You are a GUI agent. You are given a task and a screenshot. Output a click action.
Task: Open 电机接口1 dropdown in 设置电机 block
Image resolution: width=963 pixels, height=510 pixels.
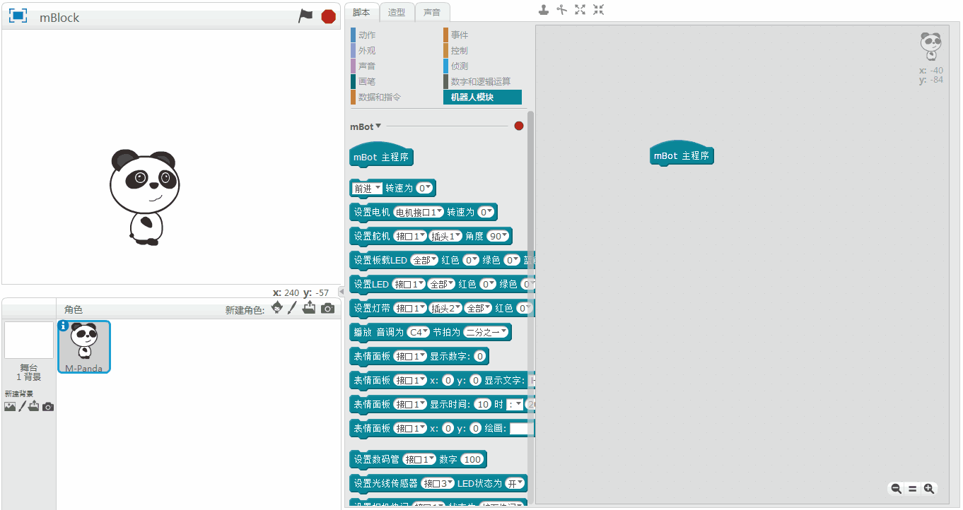pyautogui.click(x=419, y=212)
